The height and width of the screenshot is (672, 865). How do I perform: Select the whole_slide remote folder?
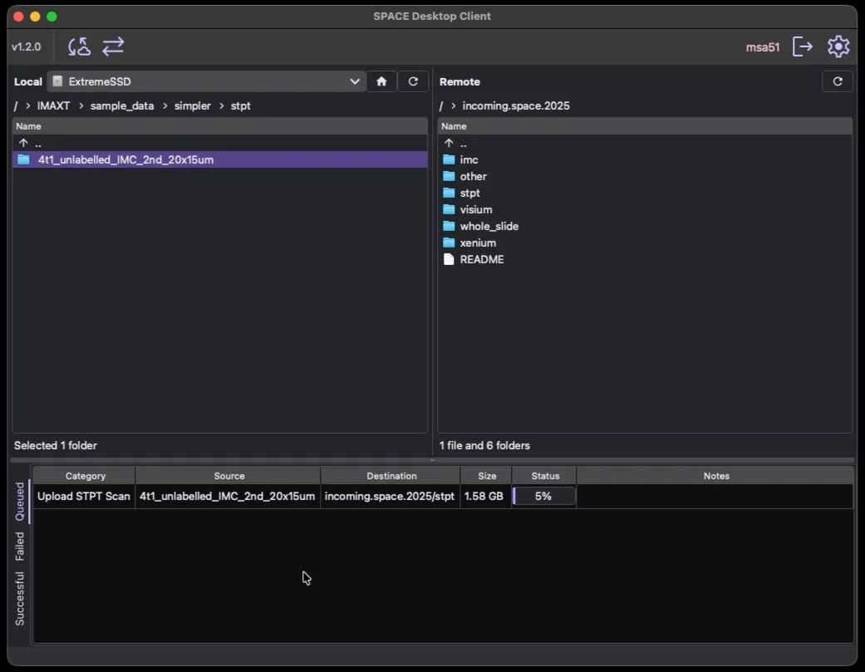pos(645,226)
